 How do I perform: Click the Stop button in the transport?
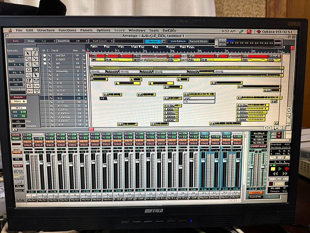[x=273, y=169]
